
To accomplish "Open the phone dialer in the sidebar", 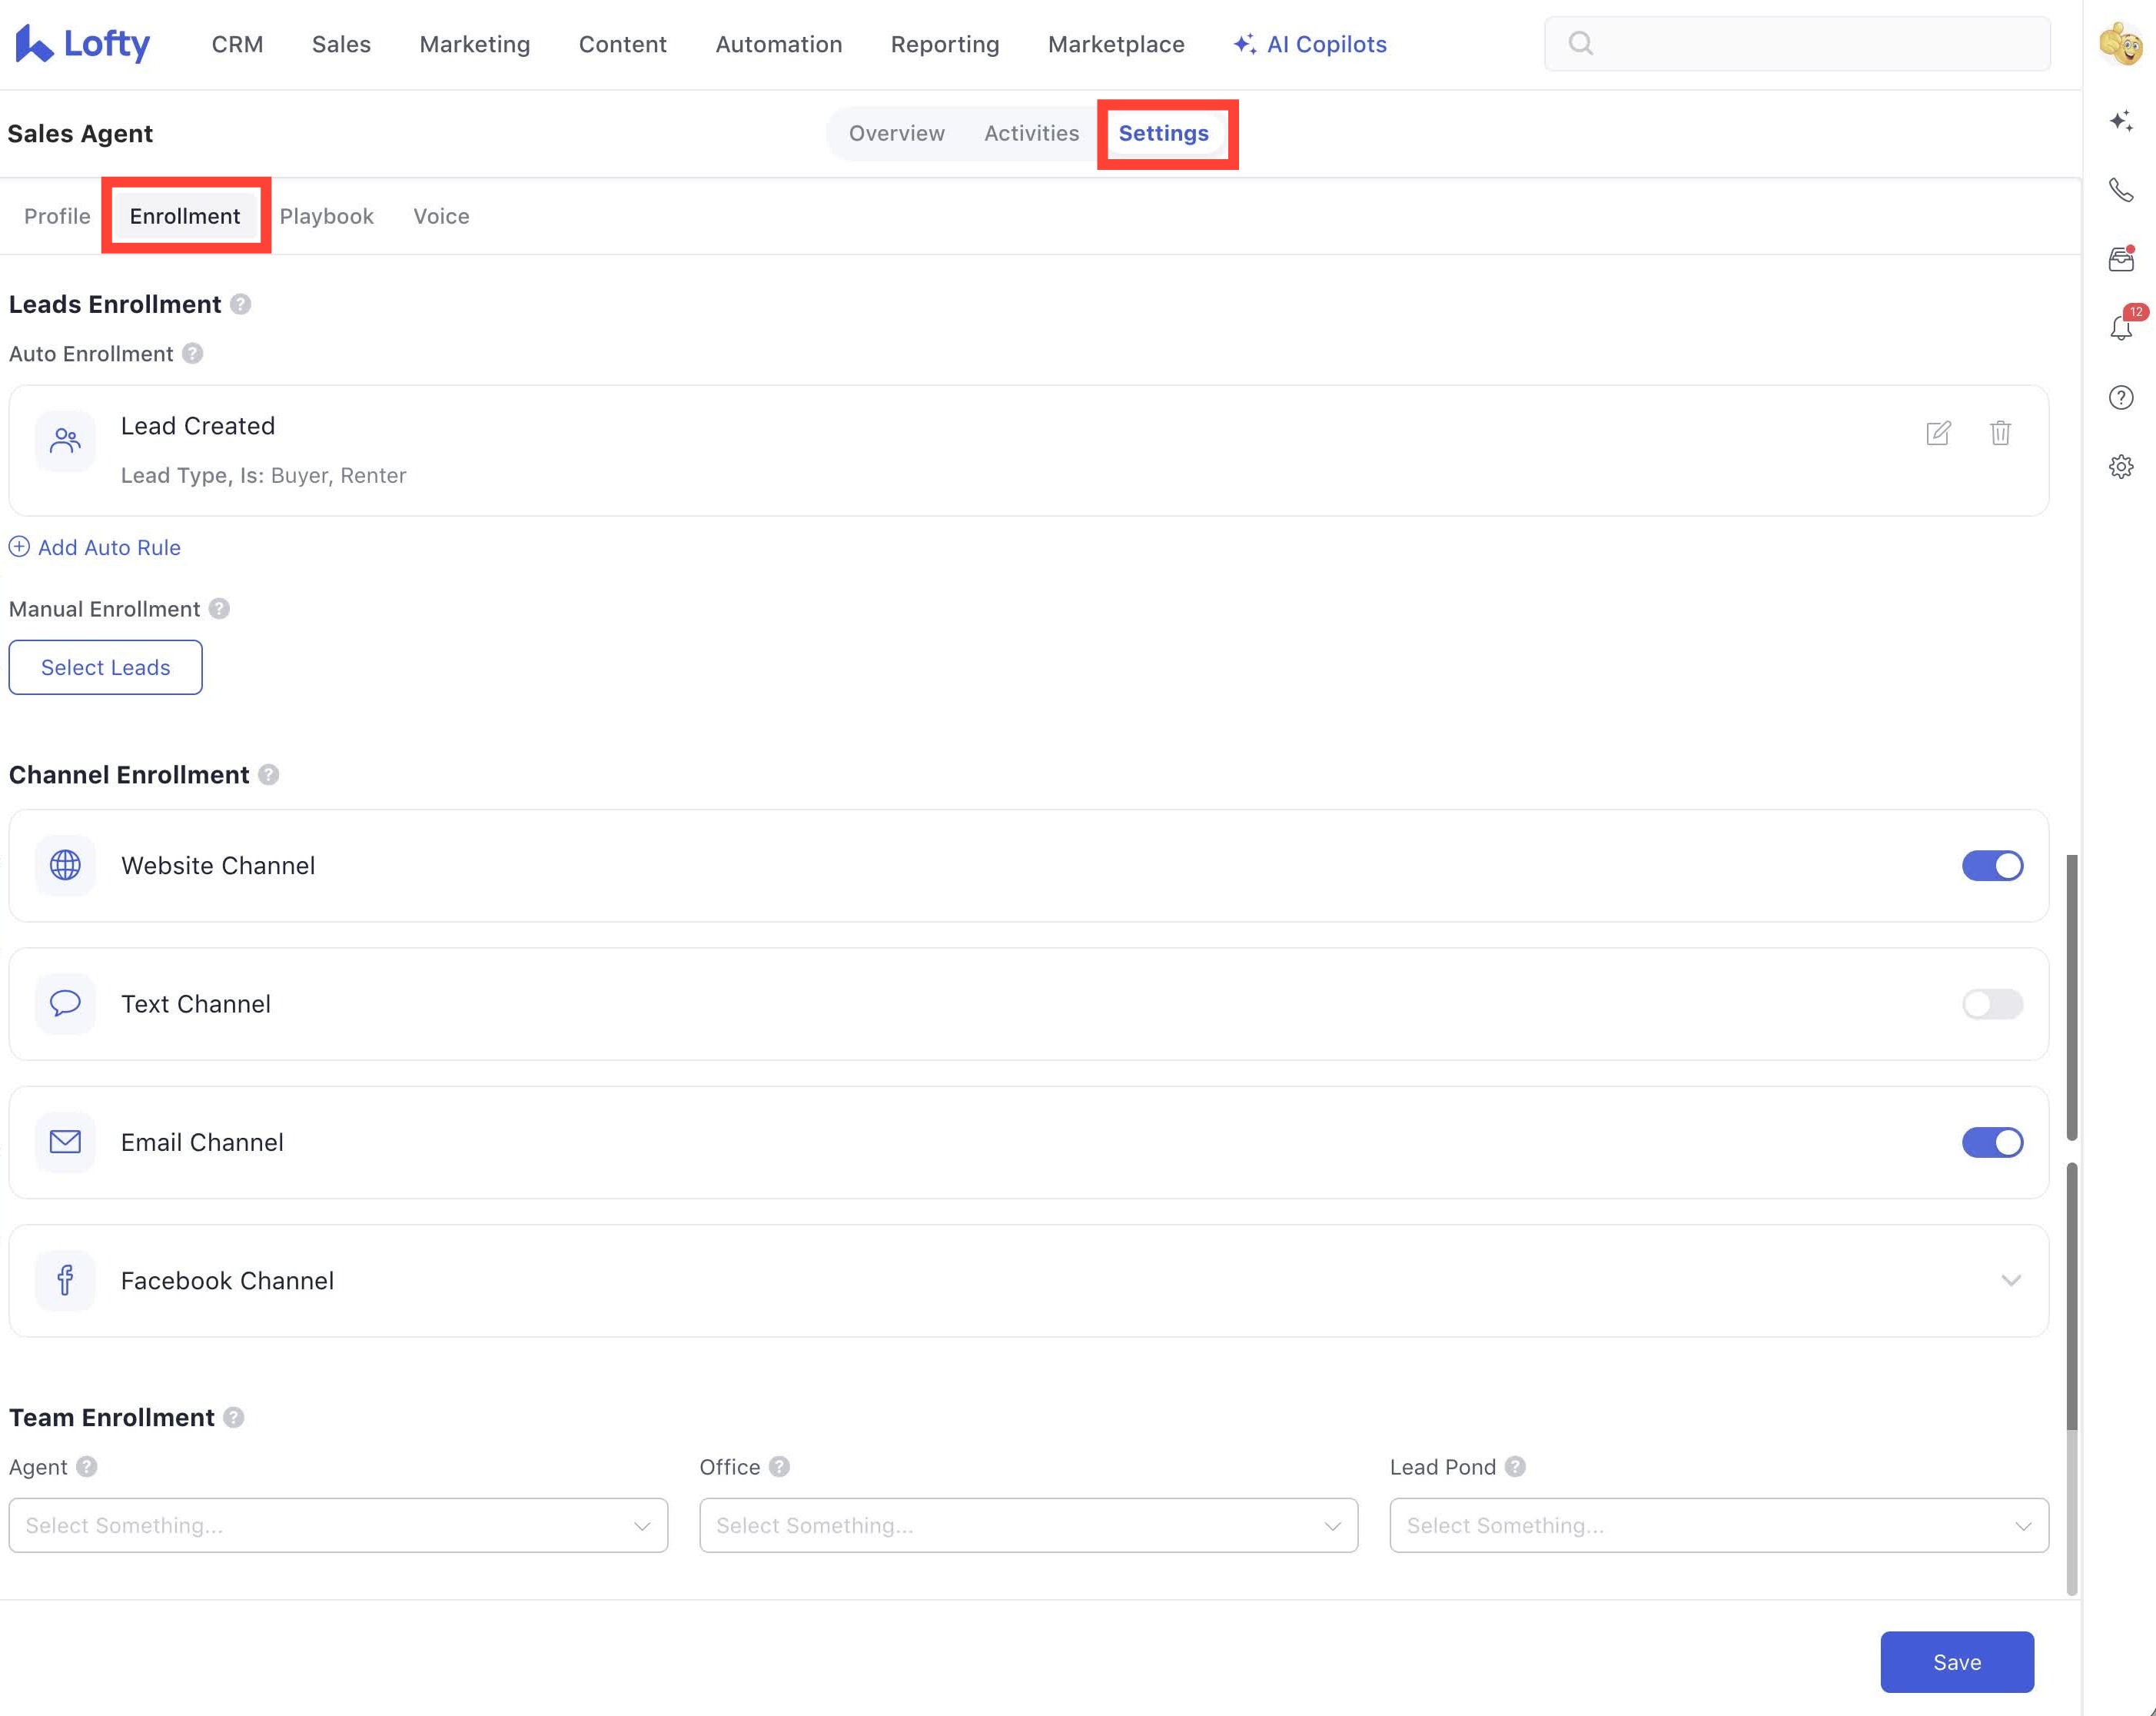I will pyautogui.click(x=2121, y=189).
